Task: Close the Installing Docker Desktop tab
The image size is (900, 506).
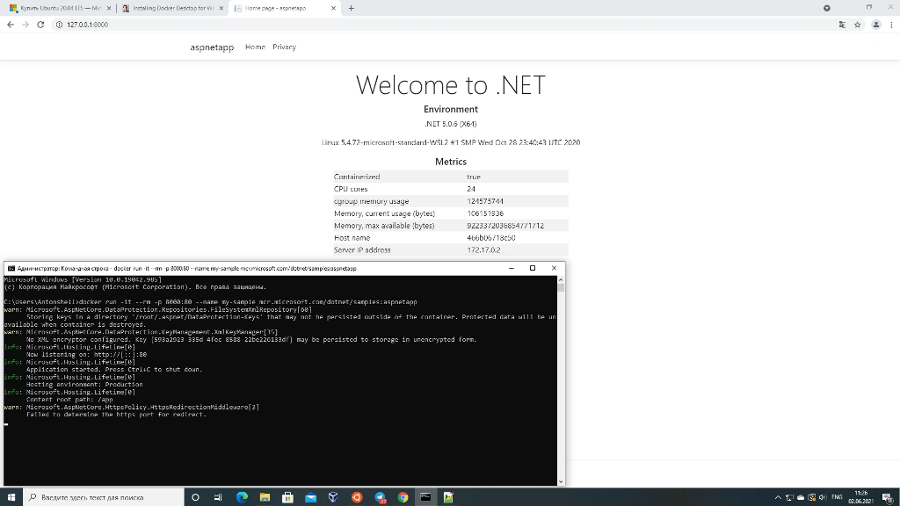Action: pyautogui.click(x=221, y=8)
